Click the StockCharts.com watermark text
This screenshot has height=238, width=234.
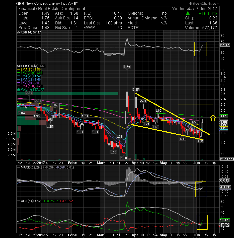tap(204, 3)
